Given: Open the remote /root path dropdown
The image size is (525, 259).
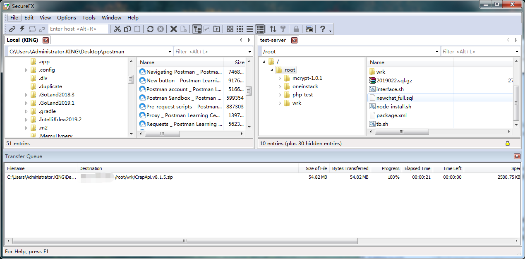Looking at the screenshot, I should (437, 52).
